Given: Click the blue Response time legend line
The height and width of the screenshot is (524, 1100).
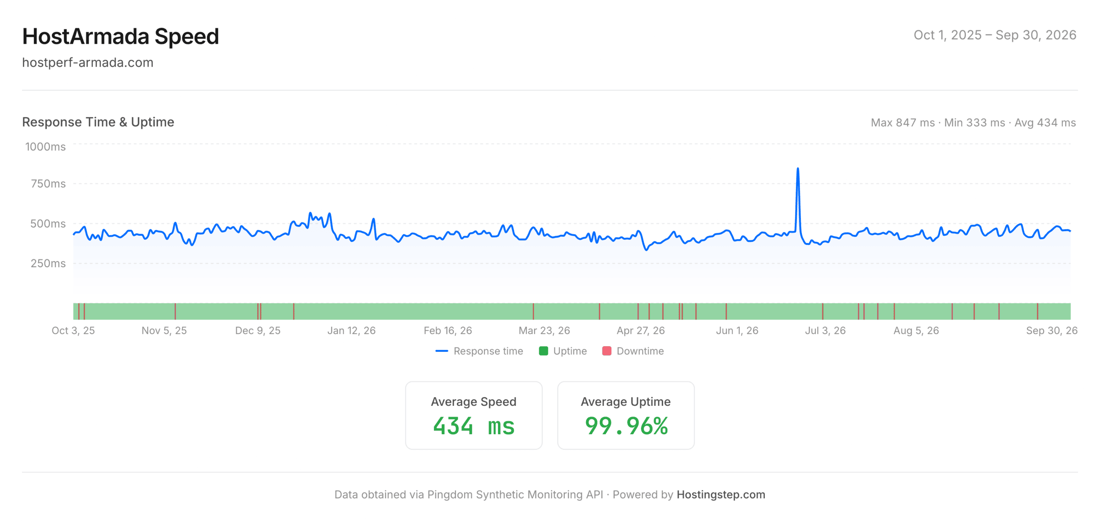Looking at the screenshot, I should 442,351.
